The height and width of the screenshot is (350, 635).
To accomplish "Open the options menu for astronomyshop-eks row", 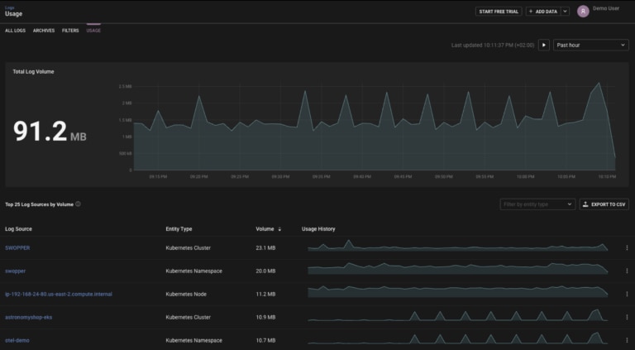I will 627,317.
